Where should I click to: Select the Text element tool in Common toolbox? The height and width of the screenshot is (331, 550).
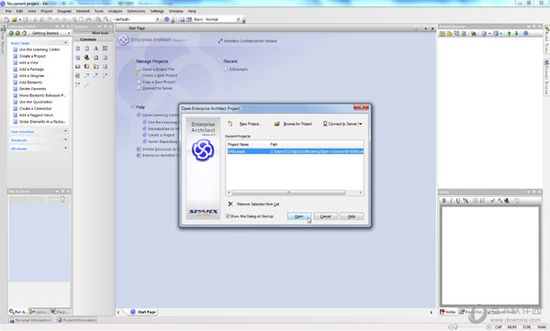[x=95, y=49]
